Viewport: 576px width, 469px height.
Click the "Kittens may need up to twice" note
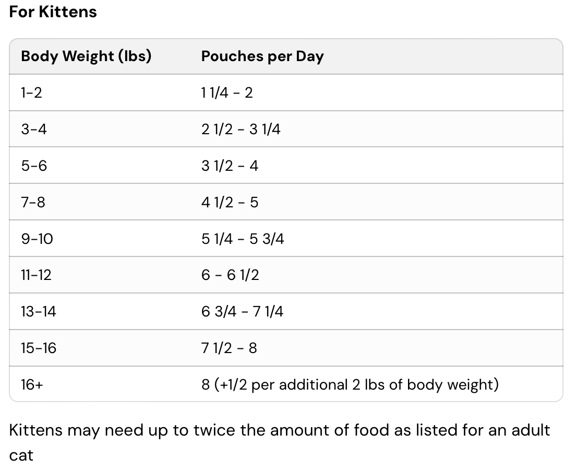coord(280,430)
